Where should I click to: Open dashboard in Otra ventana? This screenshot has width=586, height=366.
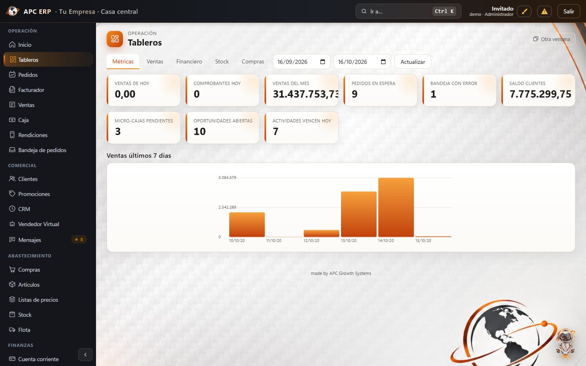coord(551,39)
